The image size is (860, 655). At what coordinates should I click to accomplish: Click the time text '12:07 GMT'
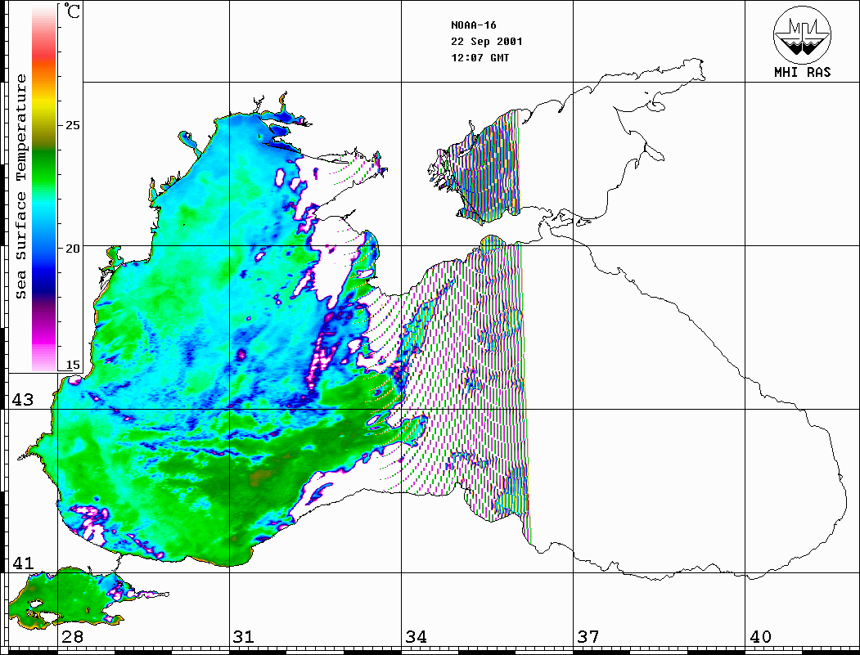[480, 58]
